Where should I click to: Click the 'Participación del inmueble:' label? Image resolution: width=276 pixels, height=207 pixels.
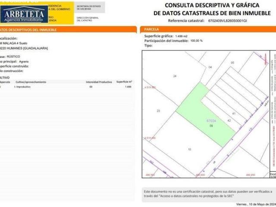pos(166,41)
